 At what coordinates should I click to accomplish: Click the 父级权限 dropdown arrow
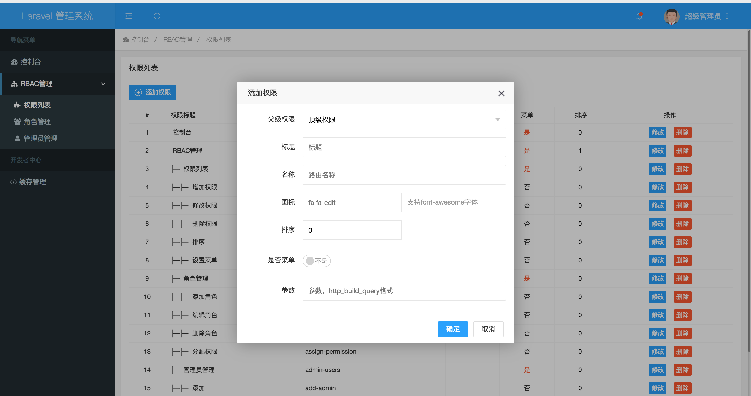click(x=498, y=119)
